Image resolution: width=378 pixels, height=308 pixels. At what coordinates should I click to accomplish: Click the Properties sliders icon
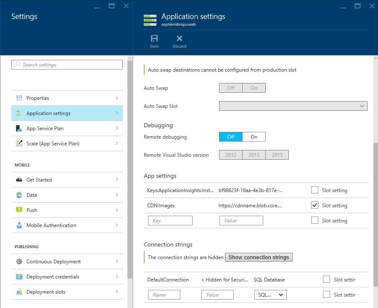tap(19, 98)
